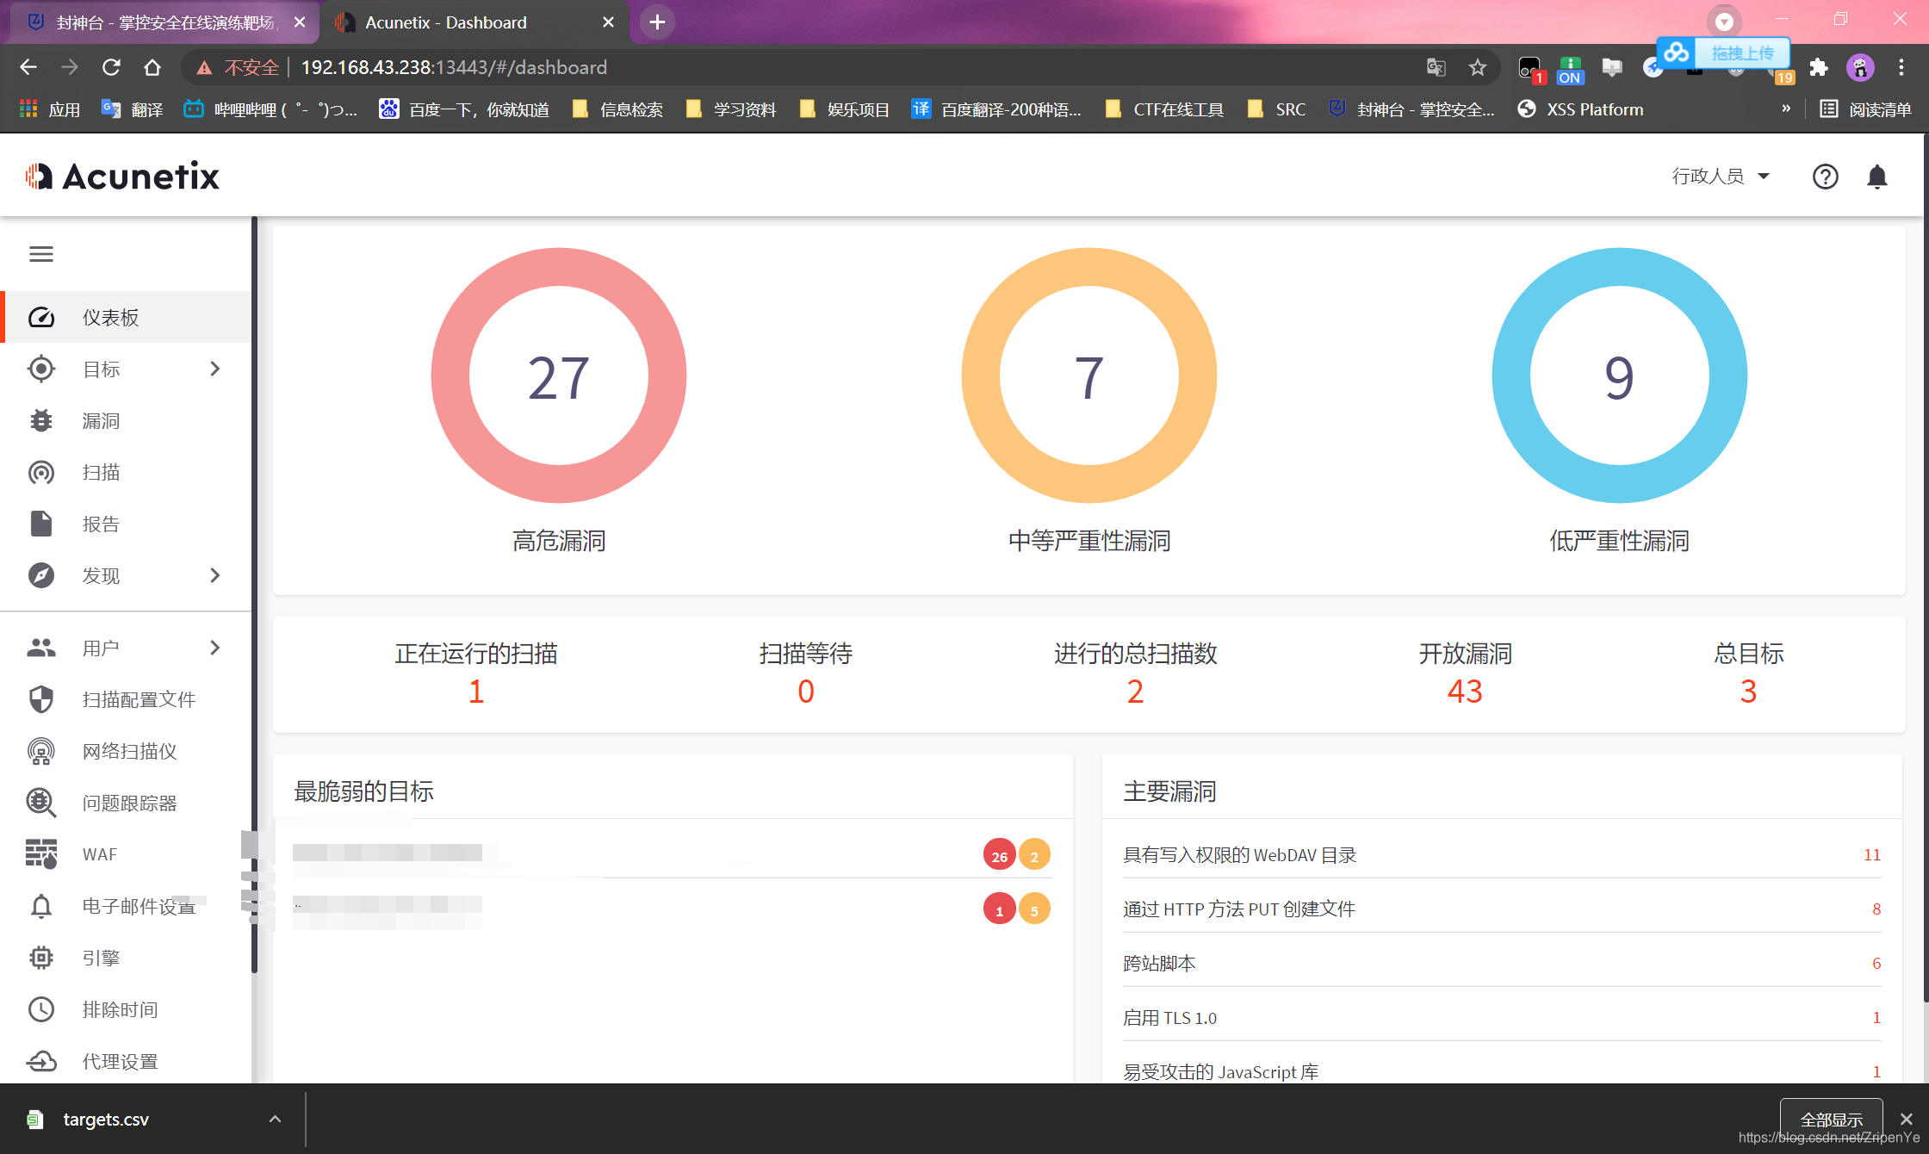Click the 开放漏洞 count 43

pos(1465,692)
